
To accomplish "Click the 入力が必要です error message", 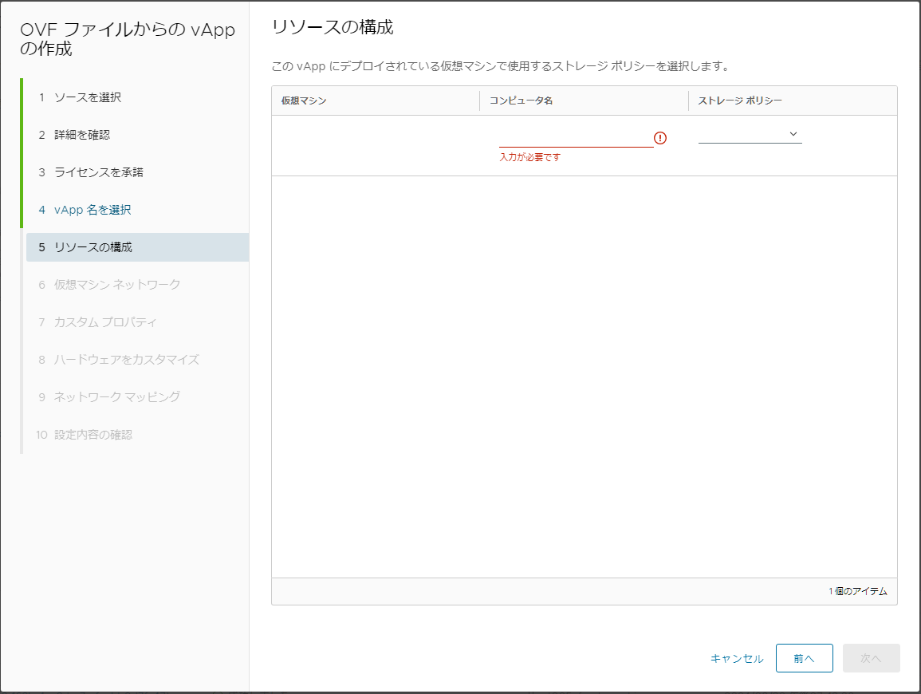I will [529, 157].
